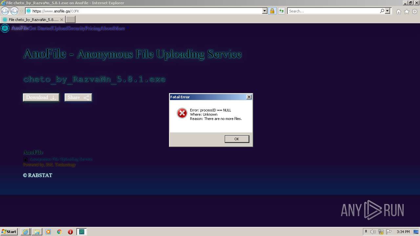
Task: Open the network tray icon
Action: (381, 232)
